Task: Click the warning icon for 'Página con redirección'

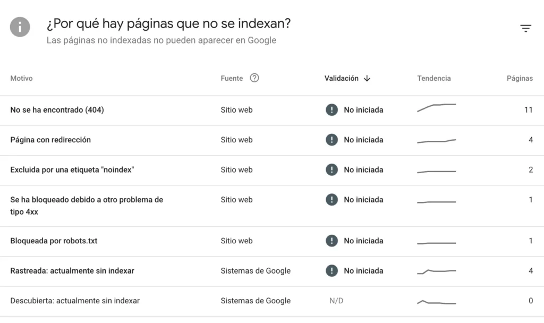Action: [332, 140]
